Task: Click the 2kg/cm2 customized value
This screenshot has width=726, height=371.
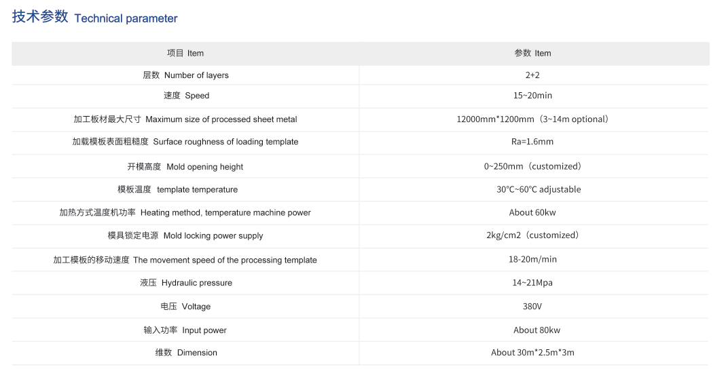Action: click(x=532, y=235)
